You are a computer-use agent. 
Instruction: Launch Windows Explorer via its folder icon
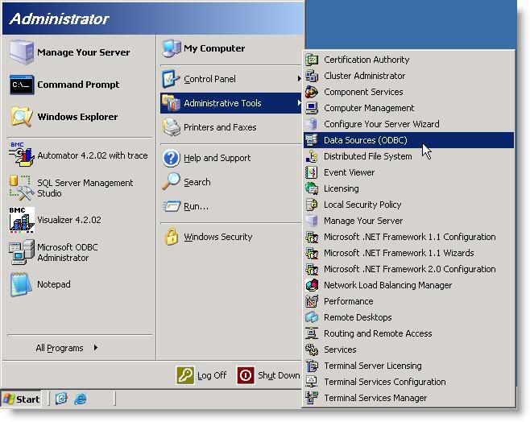coord(22,117)
